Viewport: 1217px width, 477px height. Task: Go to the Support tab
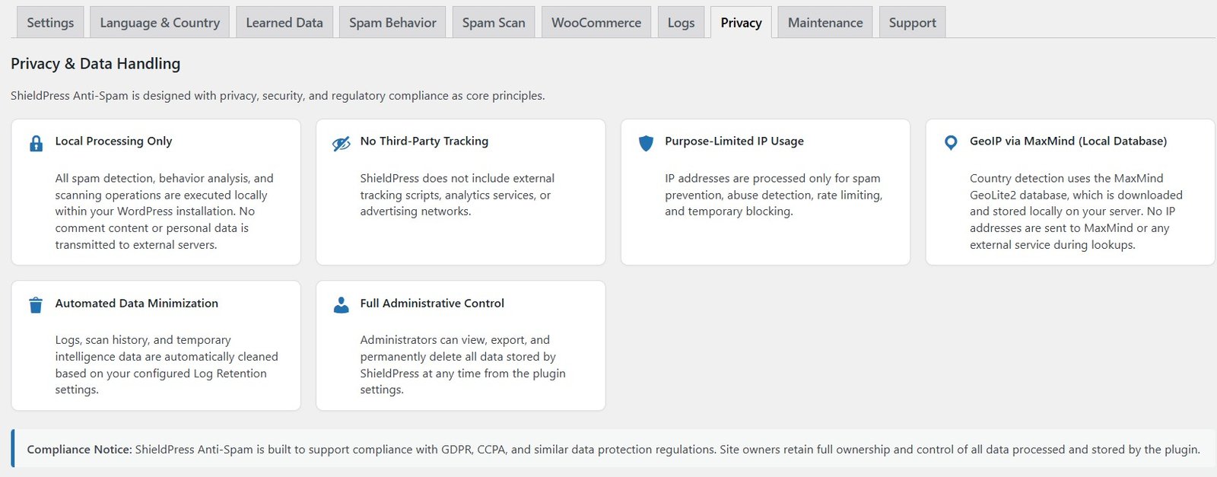point(911,22)
